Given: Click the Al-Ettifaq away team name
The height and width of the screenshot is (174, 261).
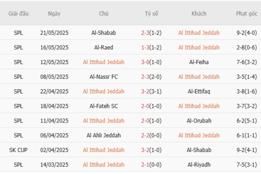Looking at the screenshot, I should coord(199,91).
